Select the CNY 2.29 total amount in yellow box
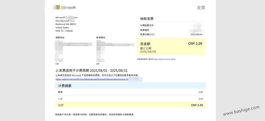Viewport: 265px width, 121px height. tap(195, 44)
